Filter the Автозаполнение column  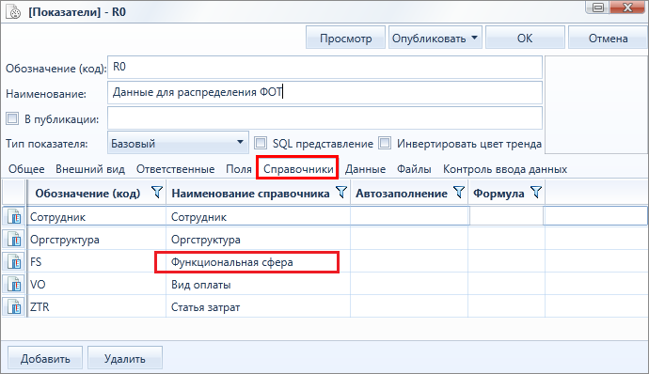click(459, 193)
